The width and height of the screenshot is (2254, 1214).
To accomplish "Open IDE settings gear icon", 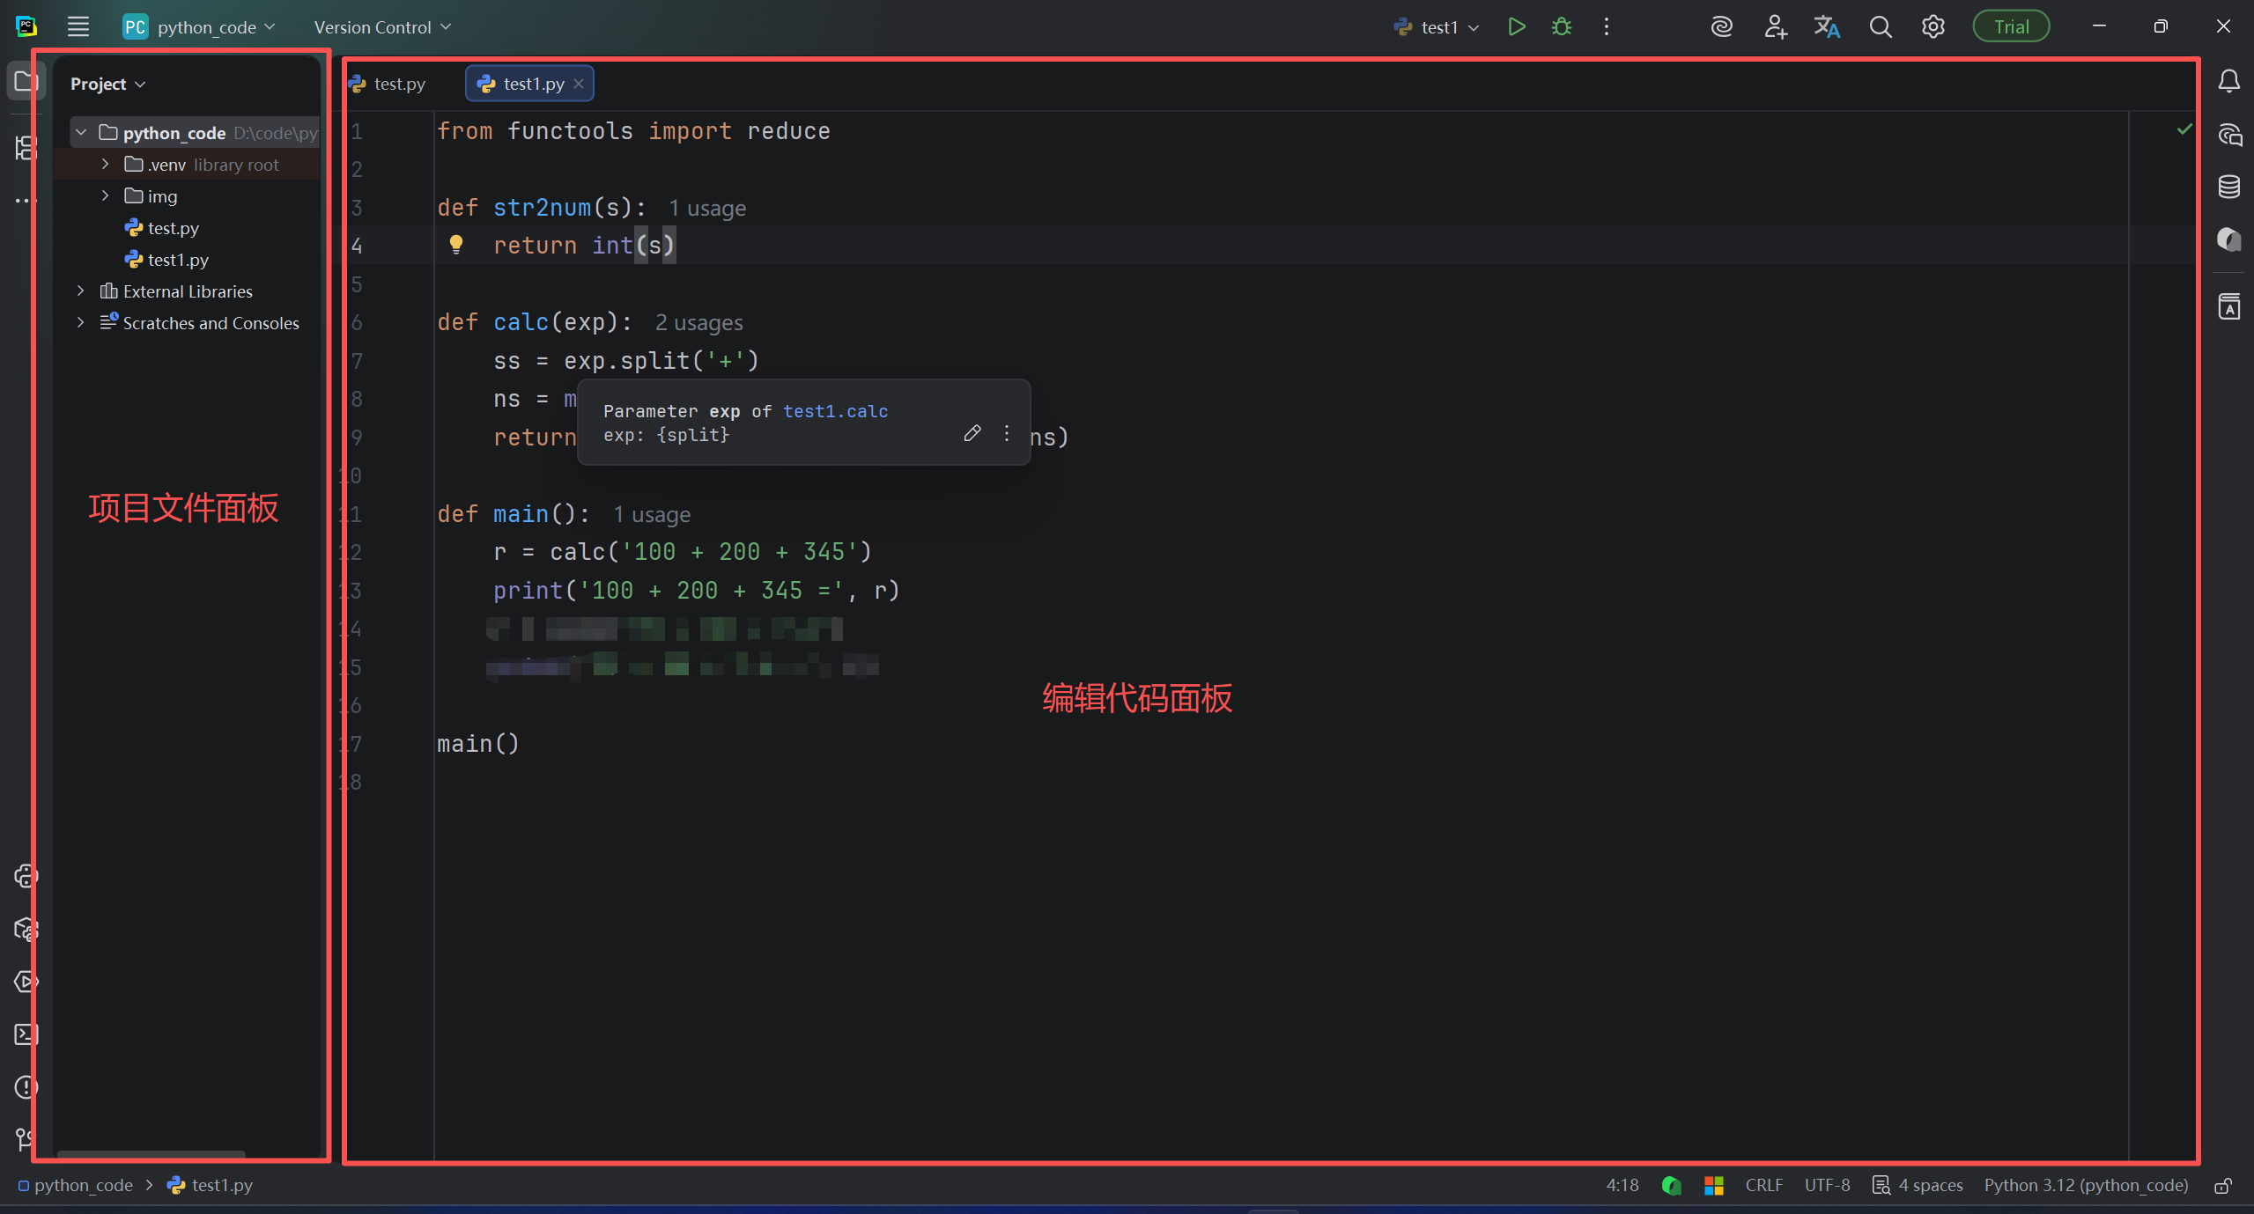I will point(1933,26).
